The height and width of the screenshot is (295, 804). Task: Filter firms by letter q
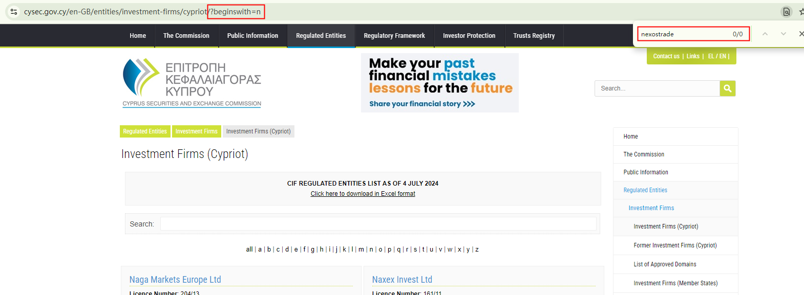click(x=399, y=249)
